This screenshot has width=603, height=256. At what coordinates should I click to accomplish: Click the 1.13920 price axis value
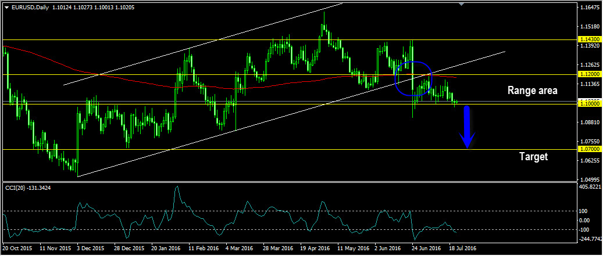pyautogui.click(x=591, y=46)
